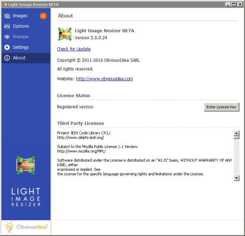Minimize the Light Image Resizer window
The height and width of the screenshot is (236, 245).
click(228, 4)
